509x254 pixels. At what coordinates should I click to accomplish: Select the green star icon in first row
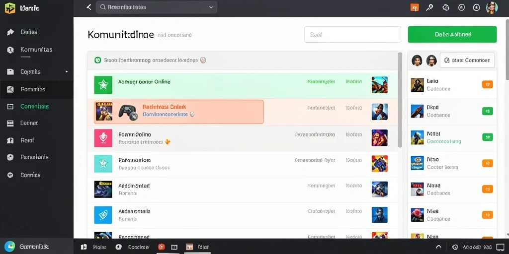click(x=103, y=85)
